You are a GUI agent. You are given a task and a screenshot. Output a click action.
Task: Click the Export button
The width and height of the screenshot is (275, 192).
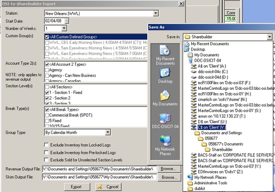coord(77,187)
